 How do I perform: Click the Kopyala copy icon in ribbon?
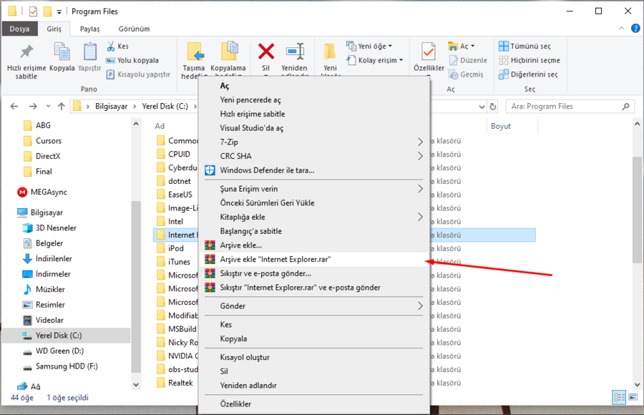point(62,52)
